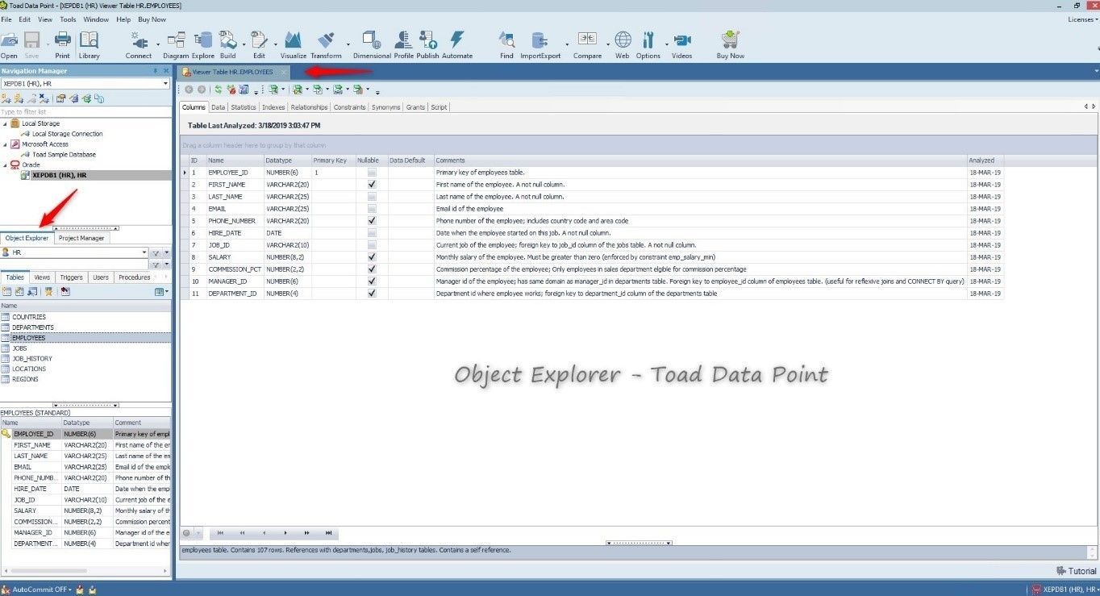Click the green refresh icon in viewer toolbar
Screen dimensions: 1100x596
(218, 90)
